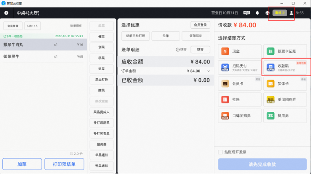
Task: Click 会员登录 in the 选择优惠 panel
Action: click(x=200, y=25)
